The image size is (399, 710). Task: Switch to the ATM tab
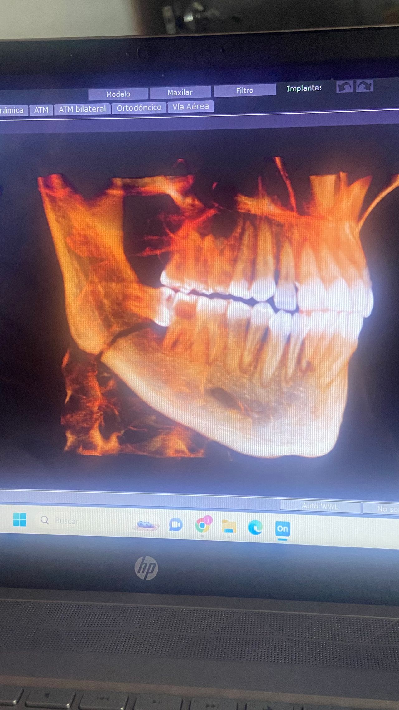(41, 110)
